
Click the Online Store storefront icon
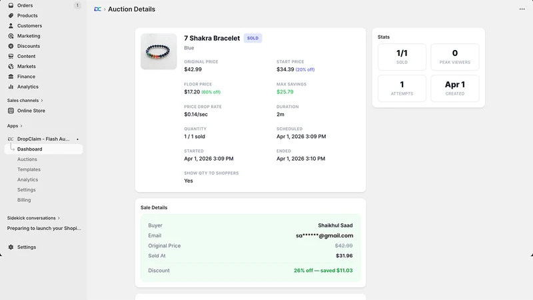(11, 111)
